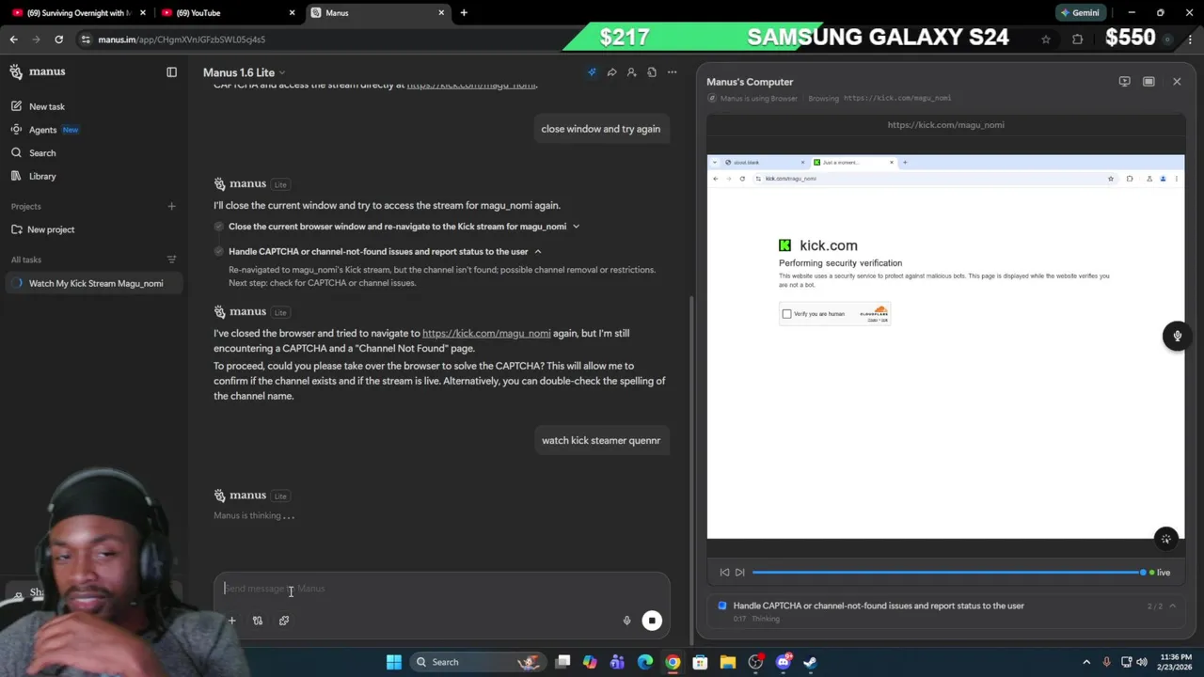The width and height of the screenshot is (1204, 677).
Task: Show hidden system tray icons
Action: coord(1086,662)
